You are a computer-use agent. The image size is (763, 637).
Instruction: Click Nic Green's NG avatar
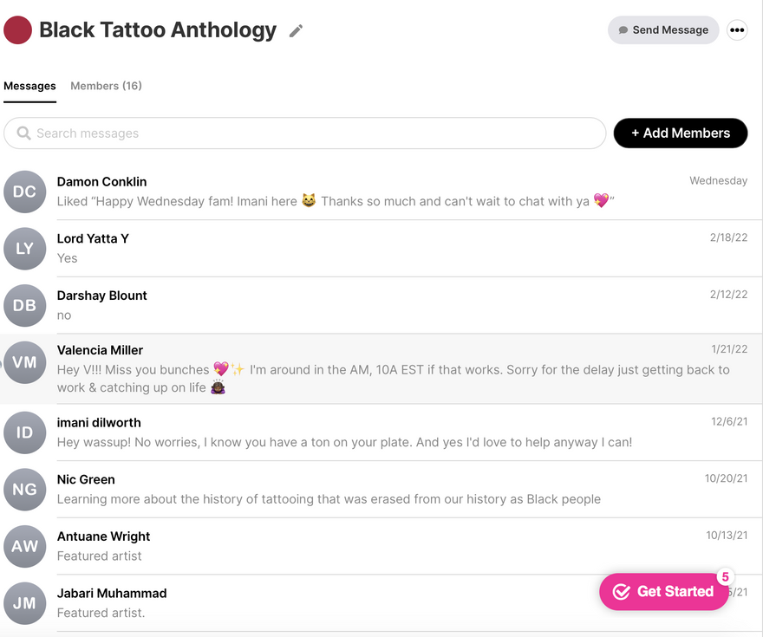[25, 490]
